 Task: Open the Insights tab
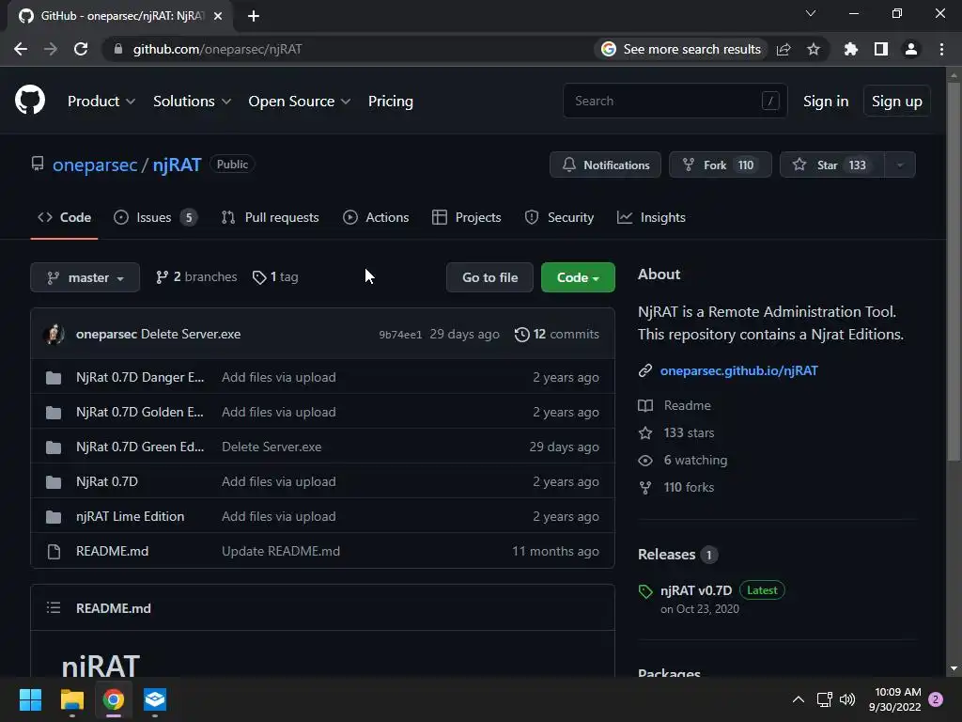[651, 217]
